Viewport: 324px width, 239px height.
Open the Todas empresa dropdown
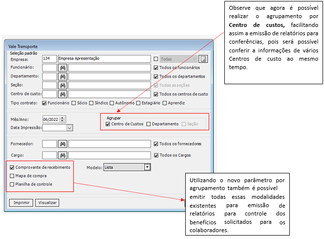(178, 59)
